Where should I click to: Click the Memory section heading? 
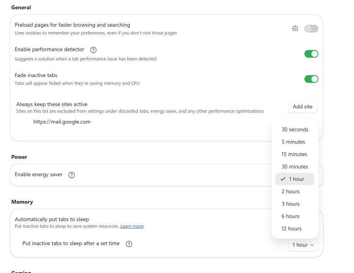[x=22, y=202]
